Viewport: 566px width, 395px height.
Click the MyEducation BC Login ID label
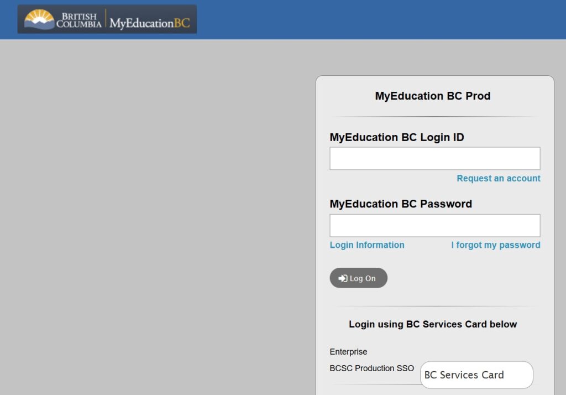pyautogui.click(x=397, y=137)
